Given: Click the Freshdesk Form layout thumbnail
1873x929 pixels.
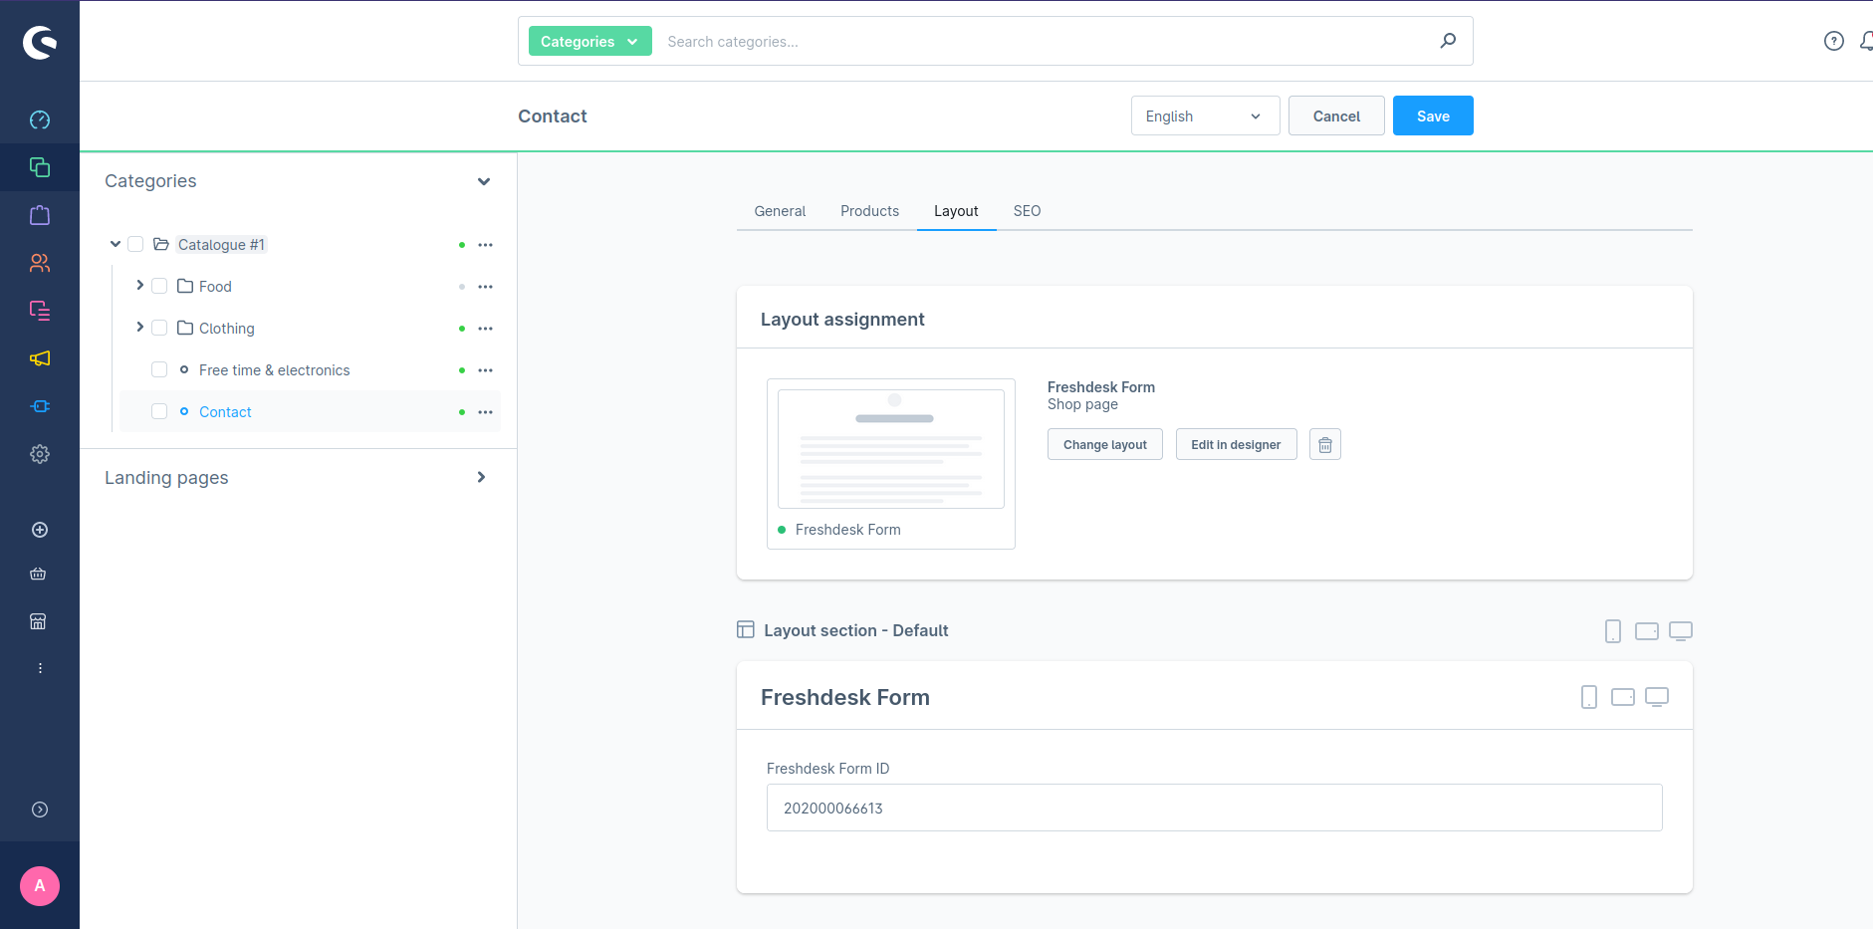Looking at the screenshot, I should coord(891,464).
